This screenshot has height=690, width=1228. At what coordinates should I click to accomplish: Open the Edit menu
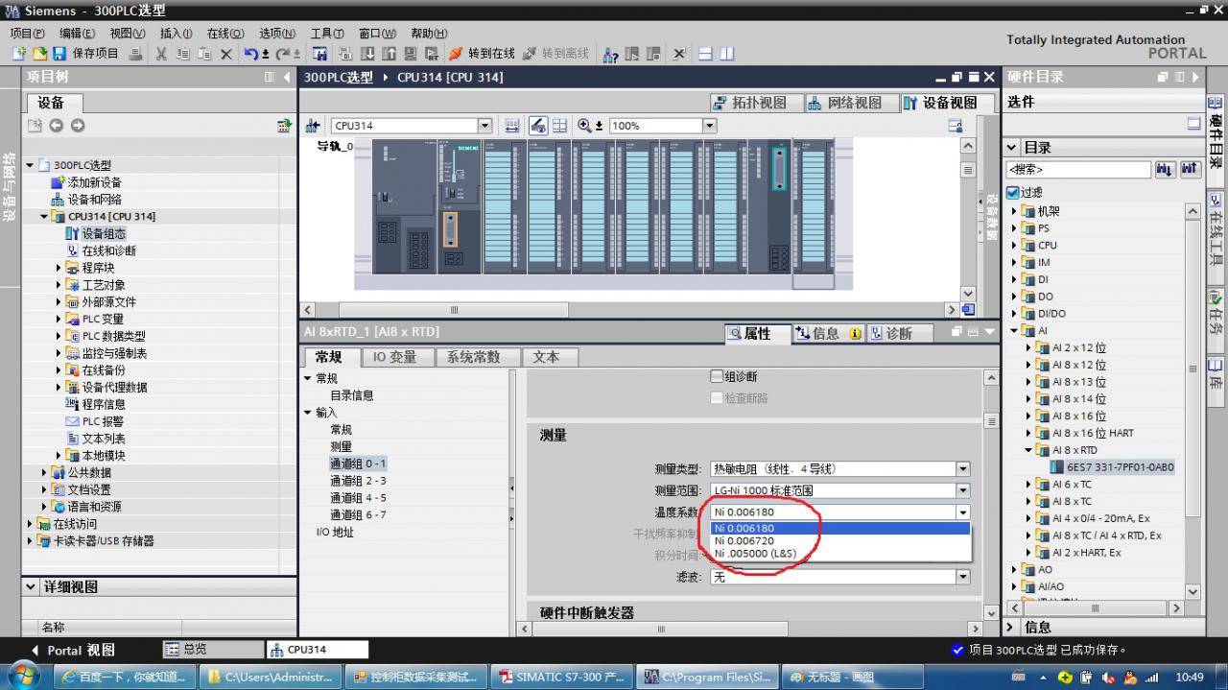[x=77, y=33]
